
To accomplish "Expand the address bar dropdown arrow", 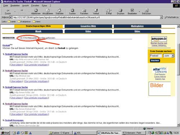I will point(161,18).
